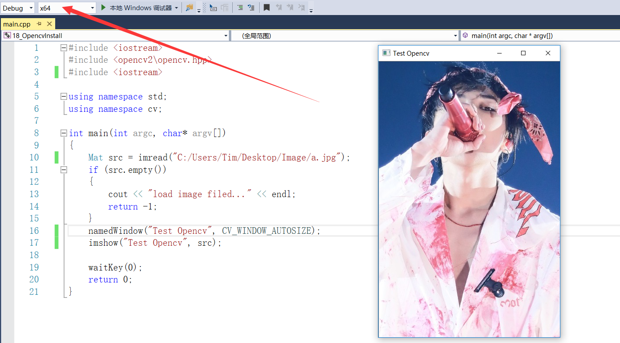Collapse the if block at line 11
Viewport: 620px width, 343px height.
tap(64, 170)
